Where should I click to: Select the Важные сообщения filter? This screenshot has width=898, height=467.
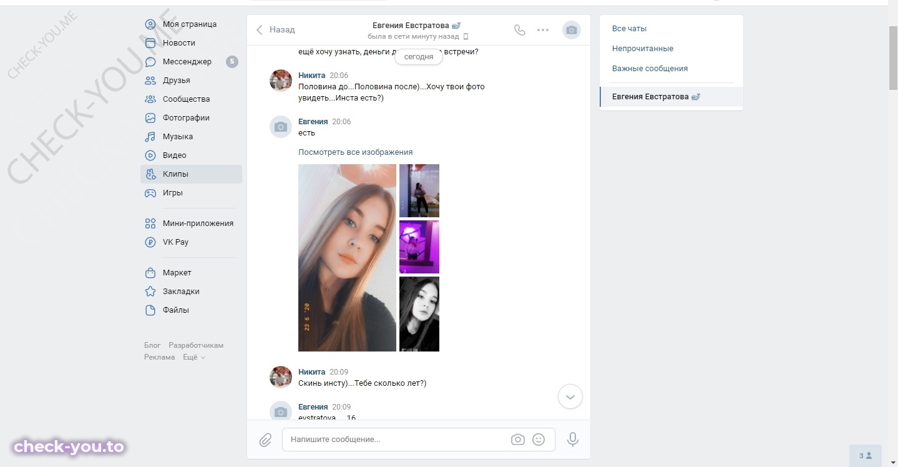click(x=650, y=69)
